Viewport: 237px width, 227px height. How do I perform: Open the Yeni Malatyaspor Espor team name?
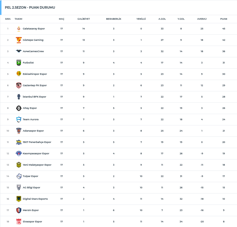click(37, 165)
